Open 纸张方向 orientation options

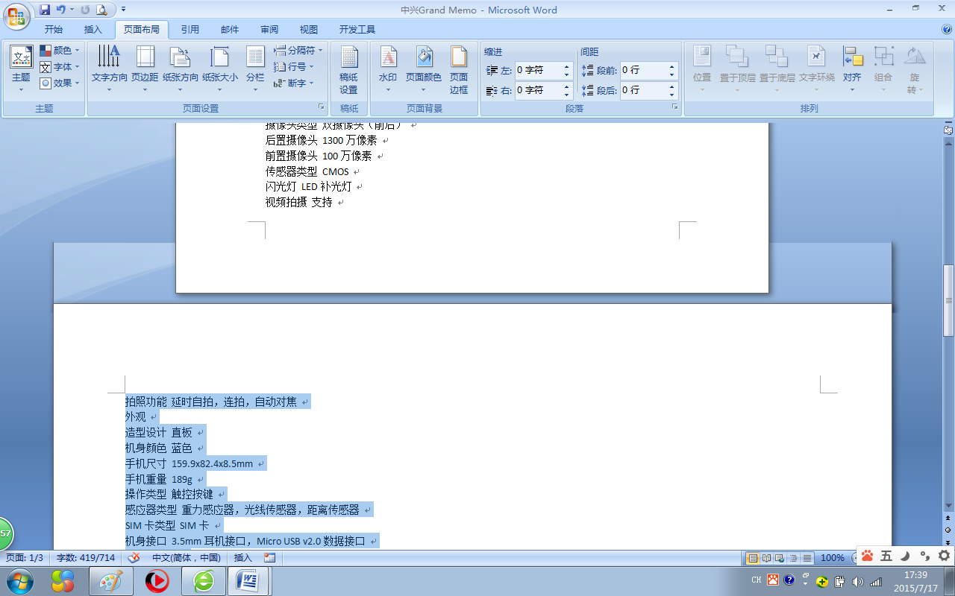pyautogui.click(x=181, y=69)
